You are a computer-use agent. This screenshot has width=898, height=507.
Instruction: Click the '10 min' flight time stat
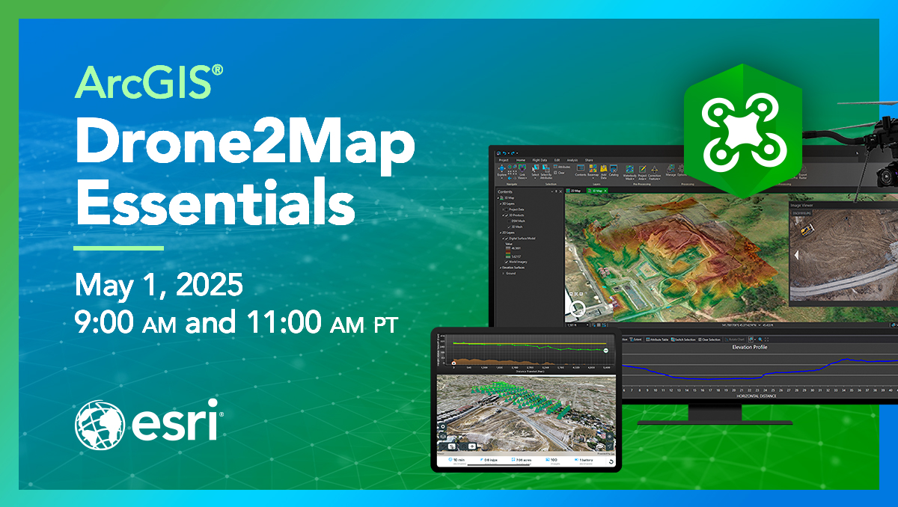coord(457,460)
